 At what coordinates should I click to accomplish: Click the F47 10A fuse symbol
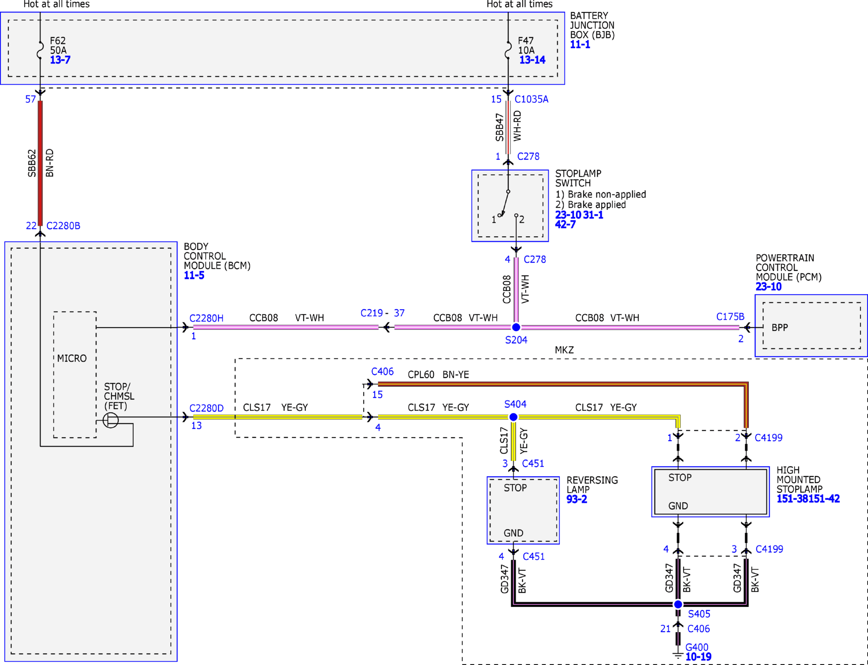point(508,50)
